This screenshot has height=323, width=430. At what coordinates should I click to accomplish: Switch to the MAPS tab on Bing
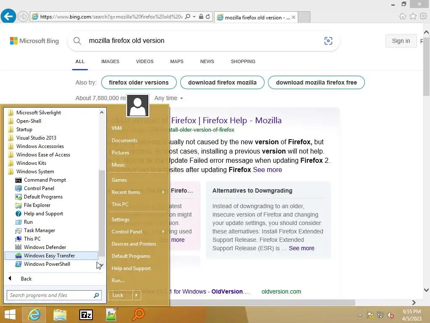coord(177,61)
